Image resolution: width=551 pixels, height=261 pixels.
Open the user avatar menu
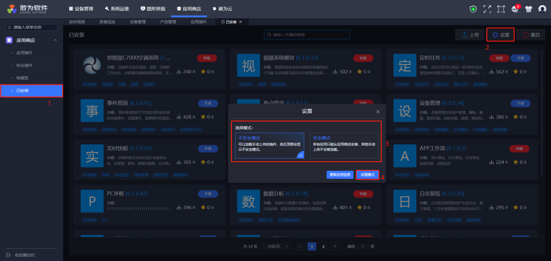542,9
